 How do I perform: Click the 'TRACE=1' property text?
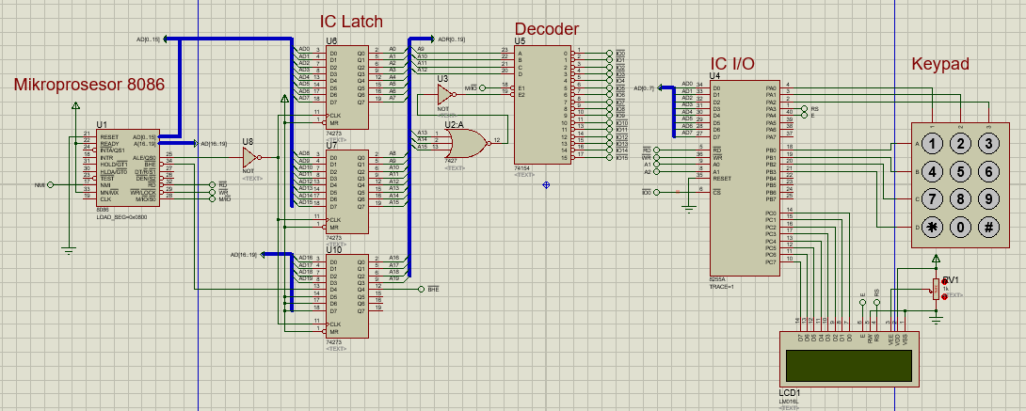723,286
